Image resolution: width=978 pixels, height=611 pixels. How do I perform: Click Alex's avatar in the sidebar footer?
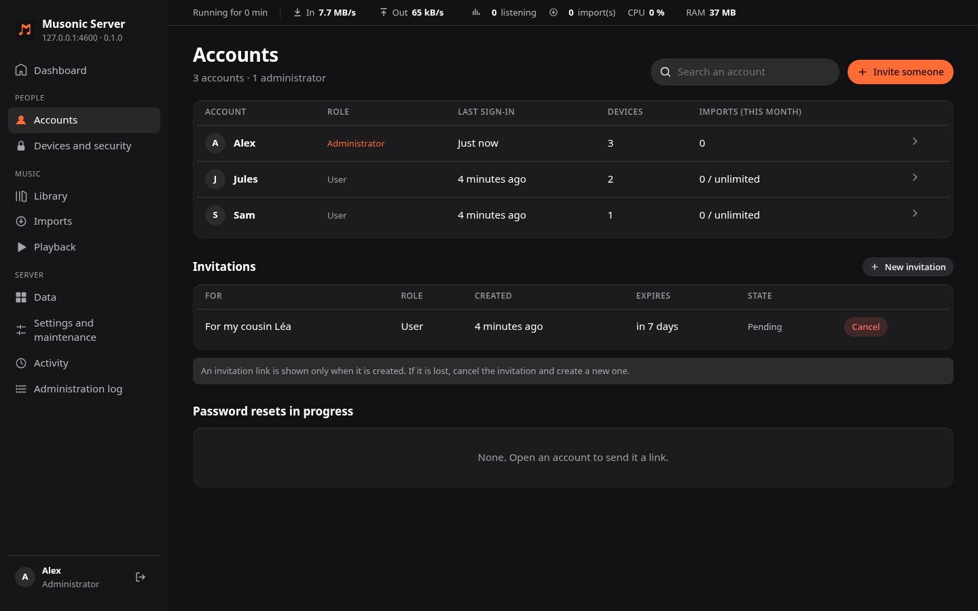point(25,577)
